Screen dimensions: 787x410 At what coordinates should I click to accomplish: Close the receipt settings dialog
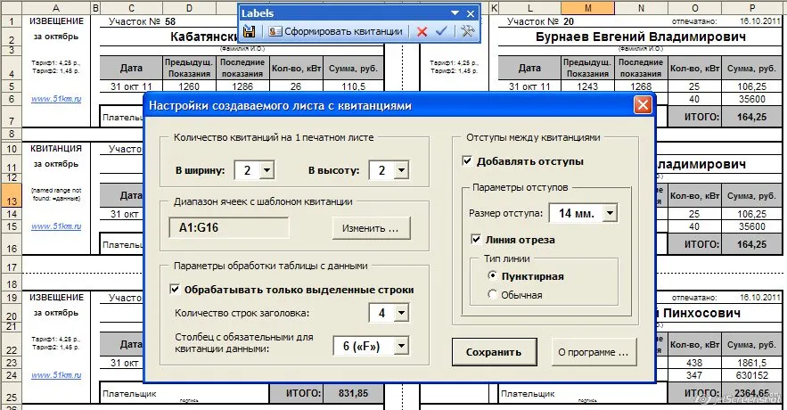point(642,105)
